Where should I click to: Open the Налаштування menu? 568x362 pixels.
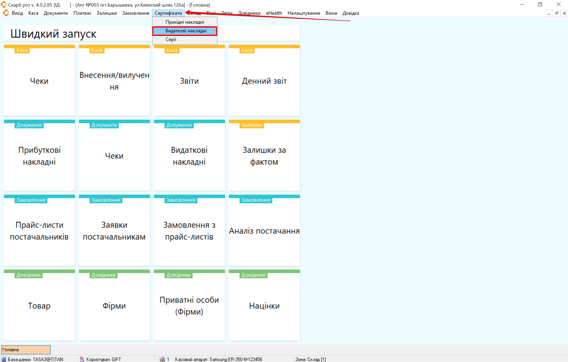point(303,13)
